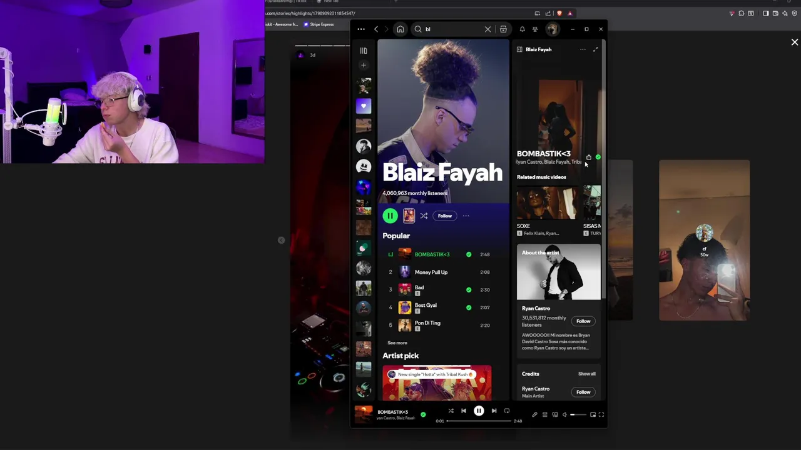Toggle saved checkmark in Now Playing panel
The width and height of the screenshot is (801, 450).
(598, 157)
